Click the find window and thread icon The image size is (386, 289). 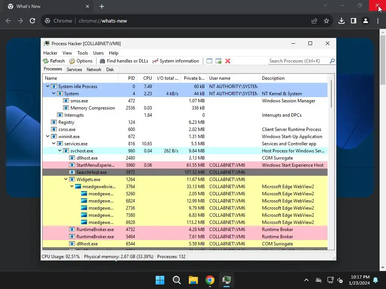click(x=219, y=61)
